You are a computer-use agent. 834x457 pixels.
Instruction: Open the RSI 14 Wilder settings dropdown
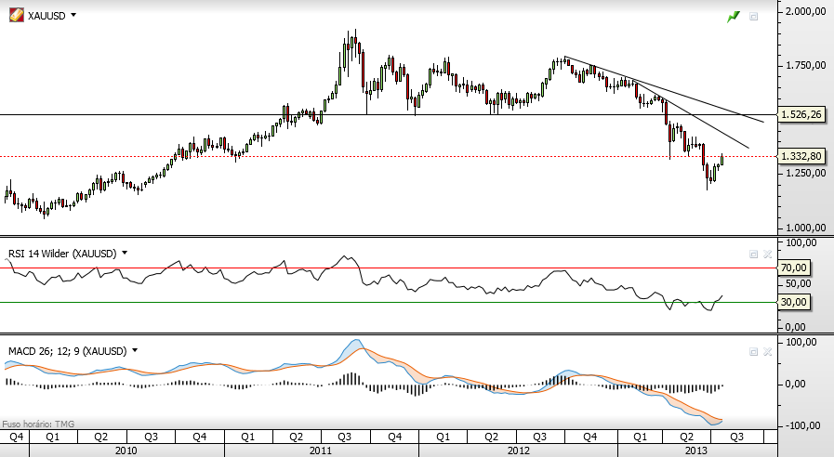click(125, 253)
